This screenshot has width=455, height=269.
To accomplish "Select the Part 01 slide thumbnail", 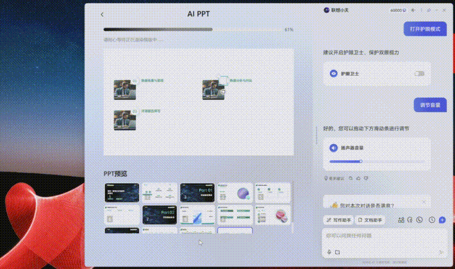I will point(196,193).
